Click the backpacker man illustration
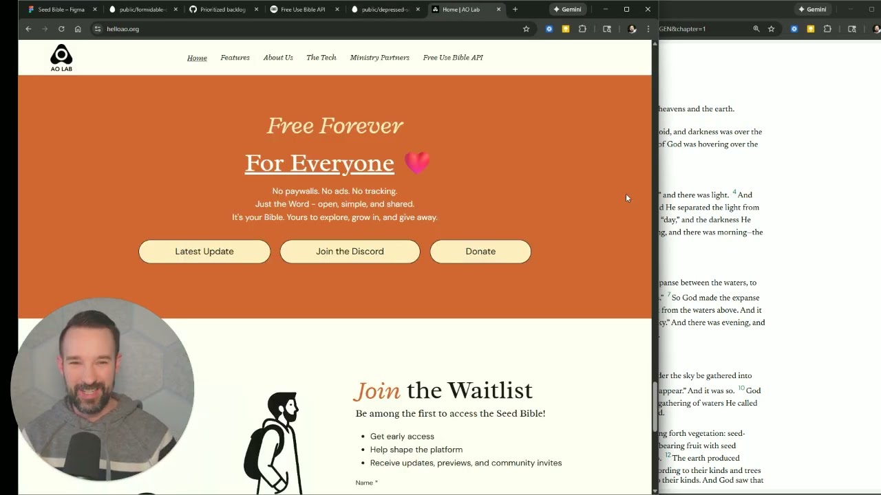The height and width of the screenshot is (495, 881). (273, 443)
